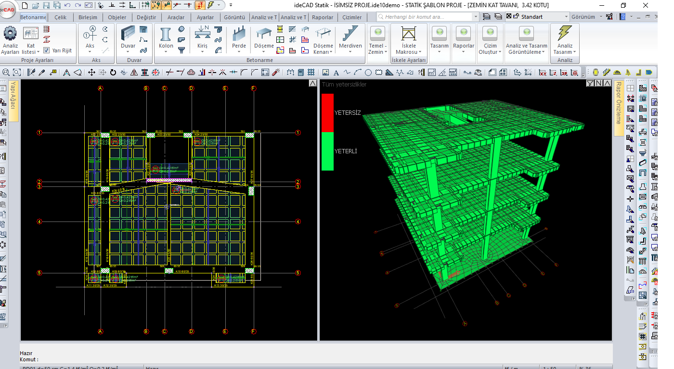The width and height of the screenshot is (674, 369).
Task: Click the Kolon column tool icon
Action: [166, 35]
